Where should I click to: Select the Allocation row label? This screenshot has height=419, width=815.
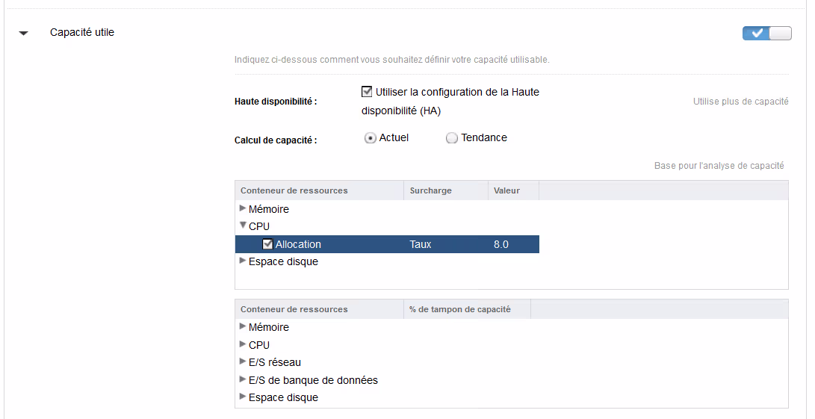tap(298, 244)
